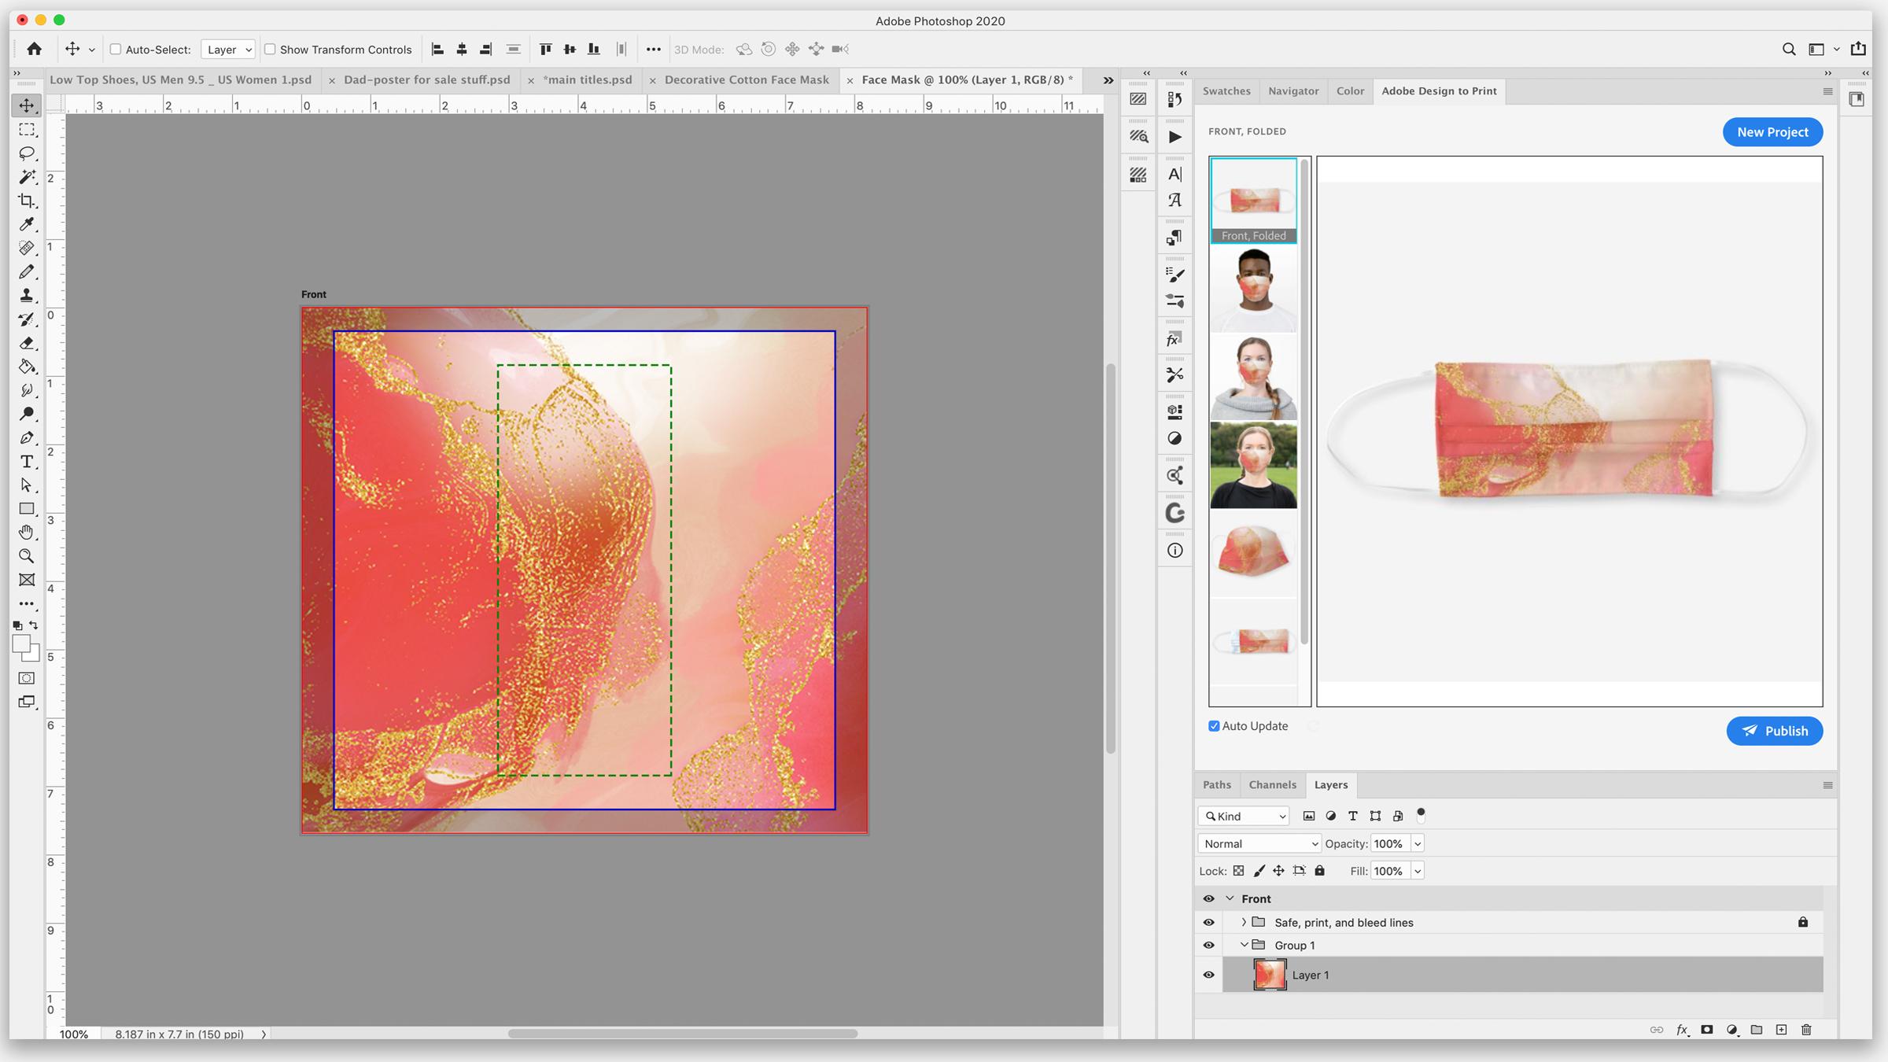
Task: Open the Info panel icon
Action: pyautogui.click(x=1174, y=551)
